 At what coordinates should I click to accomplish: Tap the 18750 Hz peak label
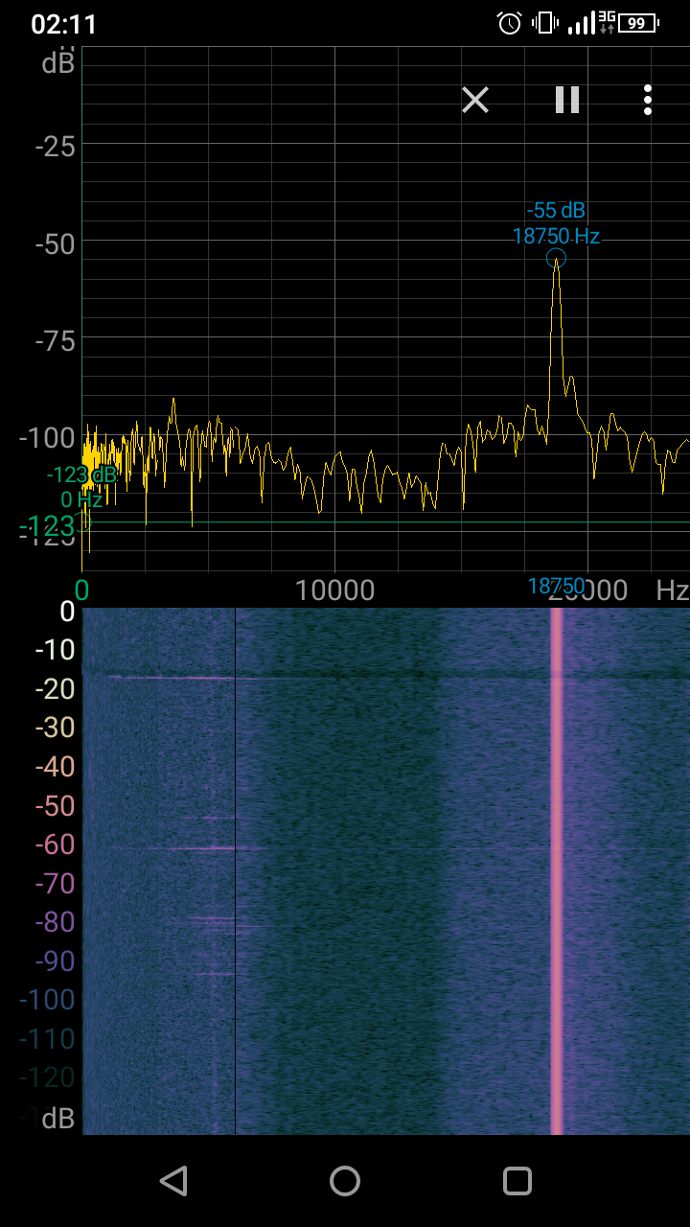pos(556,236)
